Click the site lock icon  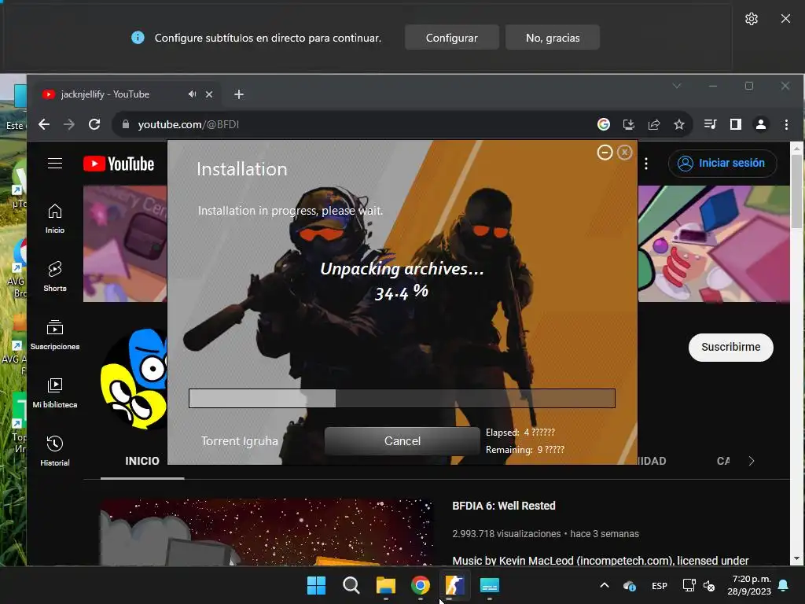[x=125, y=124]
